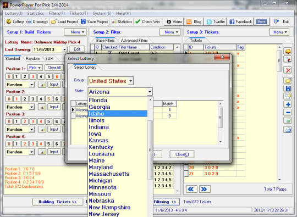The width and height of the screenshot is (297, 217).
Task: Switch to the Advanced Filters tab
Action: (134, 41)
